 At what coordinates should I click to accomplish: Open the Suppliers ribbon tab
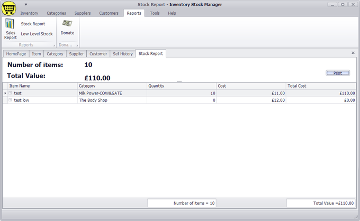point(83,13)
